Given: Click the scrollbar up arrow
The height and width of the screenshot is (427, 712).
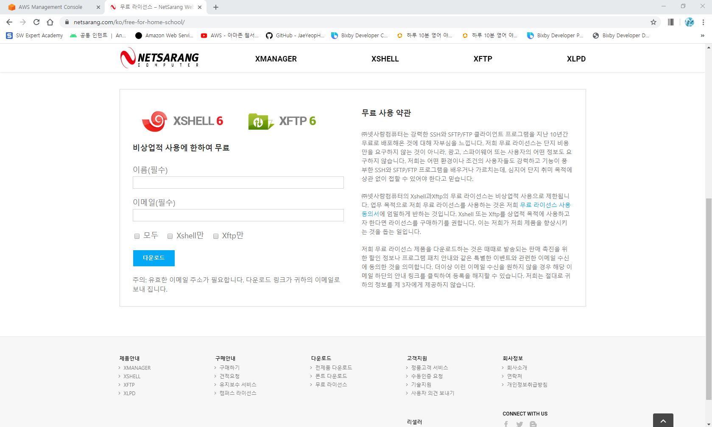Looking at the screenshot, I should click(x=709, y=47).
